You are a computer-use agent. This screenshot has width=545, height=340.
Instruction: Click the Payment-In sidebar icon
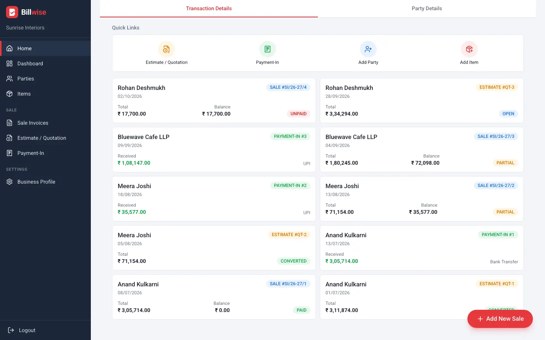point(10,153)
